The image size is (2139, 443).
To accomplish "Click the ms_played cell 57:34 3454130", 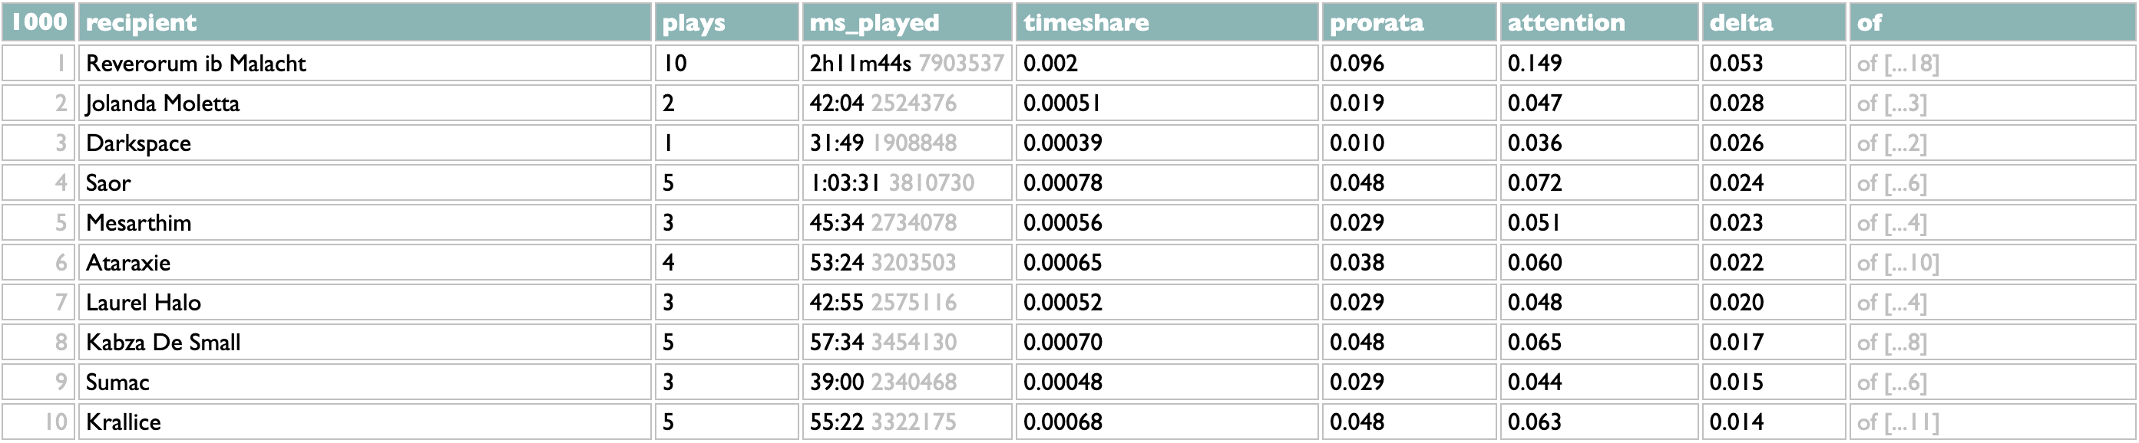I will [907, 342].
